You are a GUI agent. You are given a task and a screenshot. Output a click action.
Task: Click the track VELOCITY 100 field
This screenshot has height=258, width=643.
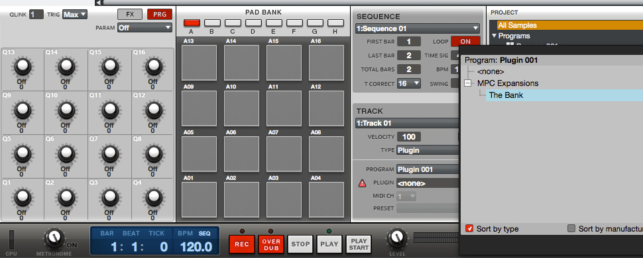click(x=408, y=137)
